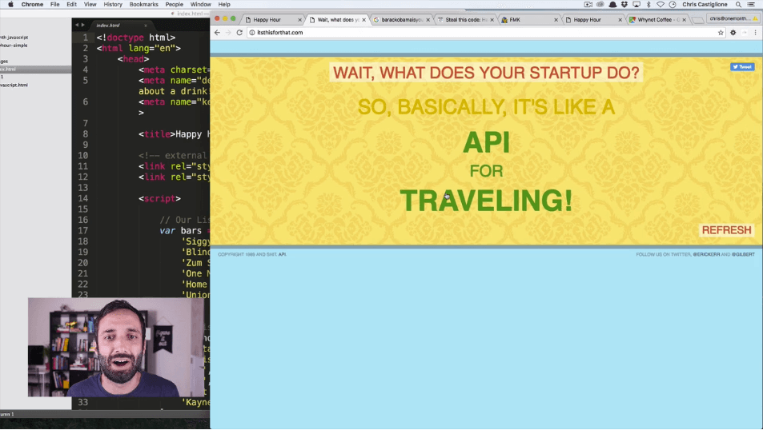The height and width of the screenshot is (430, 763).
Task: Bookmark the page with the star icon
Action: pos(721,33)
